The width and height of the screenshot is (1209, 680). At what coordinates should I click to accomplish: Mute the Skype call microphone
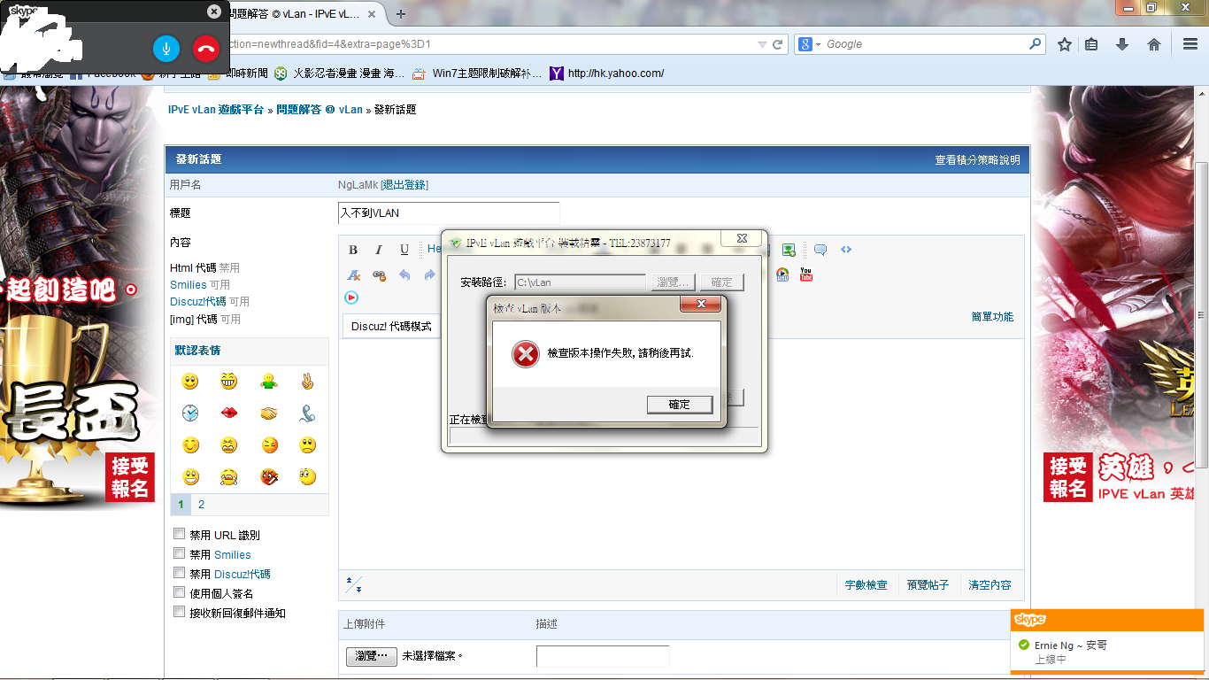click(x=166, y=49)
